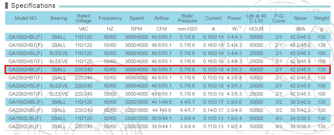Click 2BALL bearing in GA1082HBL(F) row
The width and height of the screenshot is (334, 135).
[59, 37]
